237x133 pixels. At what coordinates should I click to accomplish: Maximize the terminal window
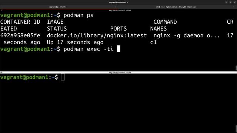(230, 2)
